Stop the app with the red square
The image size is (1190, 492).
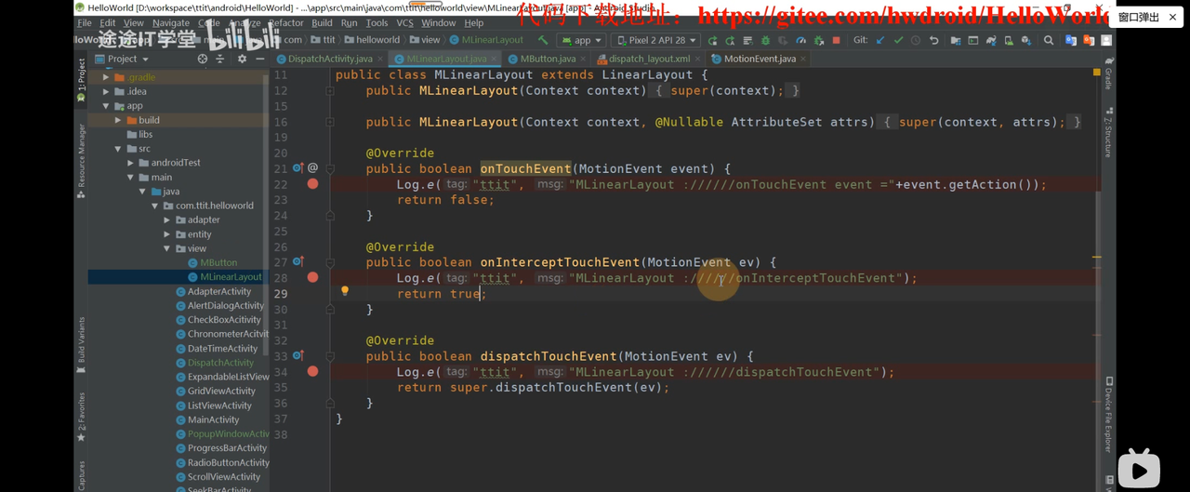point(837,40)
